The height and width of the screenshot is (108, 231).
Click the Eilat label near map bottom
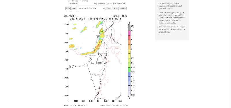[98, 93]
